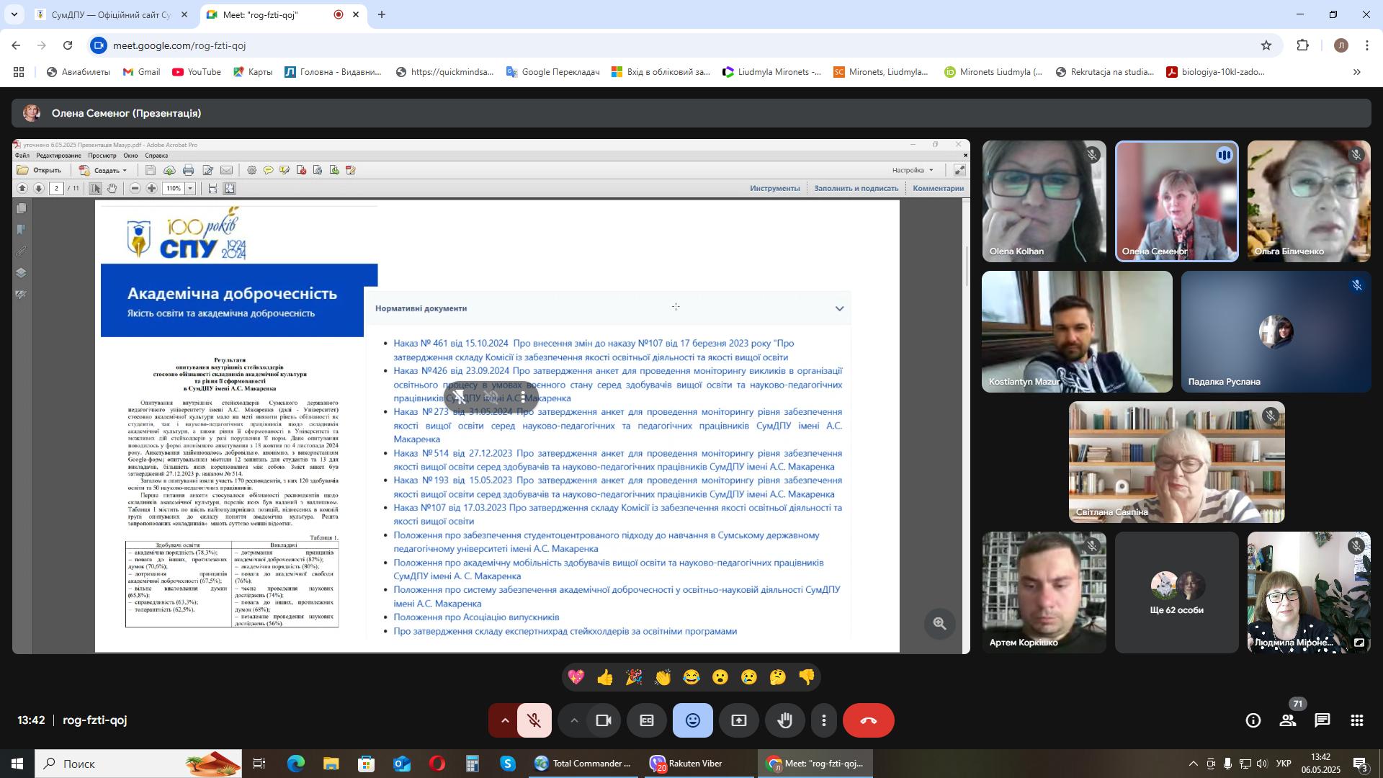The width and height of the screenshot is (1383, 778).
Task: Open Gmail bookmark
Action: (141, 72)
